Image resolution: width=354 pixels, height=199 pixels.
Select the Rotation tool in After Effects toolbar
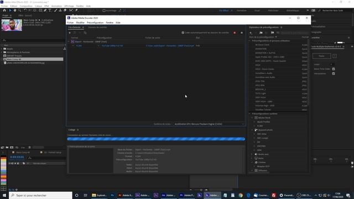pyautogui.click(x=25, y=11)
